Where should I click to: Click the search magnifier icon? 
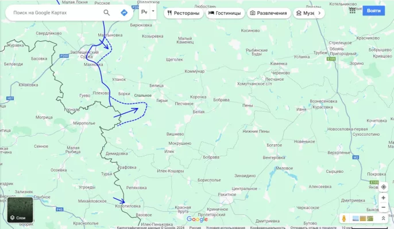pyautogui.click(x=107, y=13)
